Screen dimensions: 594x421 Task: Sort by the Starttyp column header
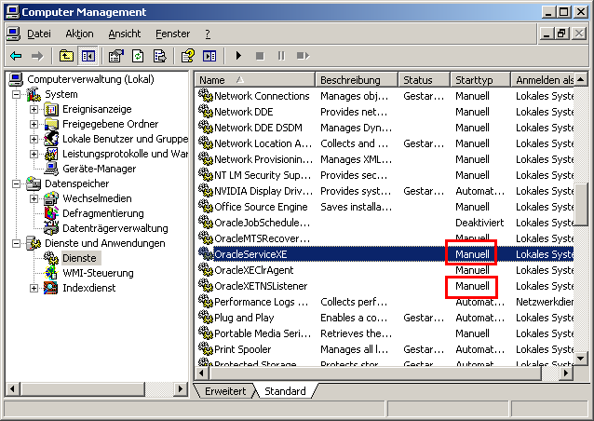[x=480, y=80]
